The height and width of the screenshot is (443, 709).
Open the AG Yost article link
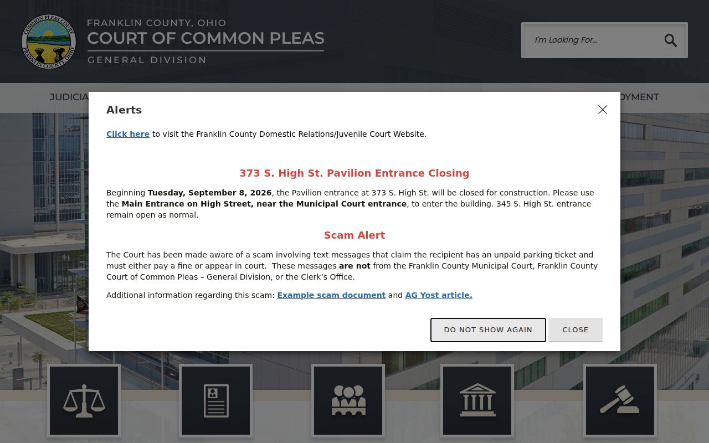pyautogui.click(x=439, y=295)
